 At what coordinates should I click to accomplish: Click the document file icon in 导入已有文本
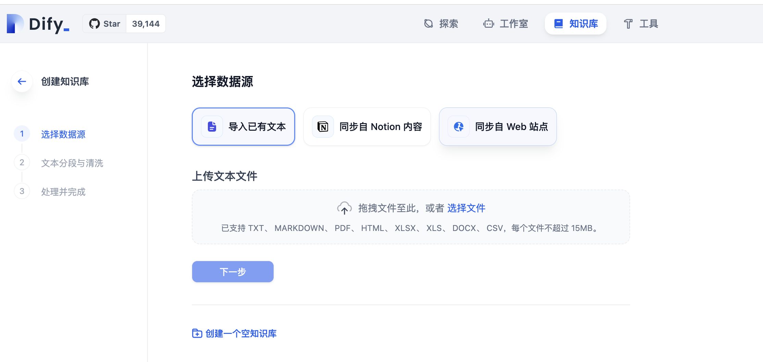tap(212, 127)
